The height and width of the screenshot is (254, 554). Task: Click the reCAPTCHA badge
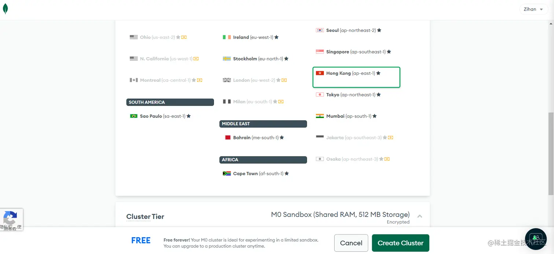pyautogui.click(x=11, y=220)
